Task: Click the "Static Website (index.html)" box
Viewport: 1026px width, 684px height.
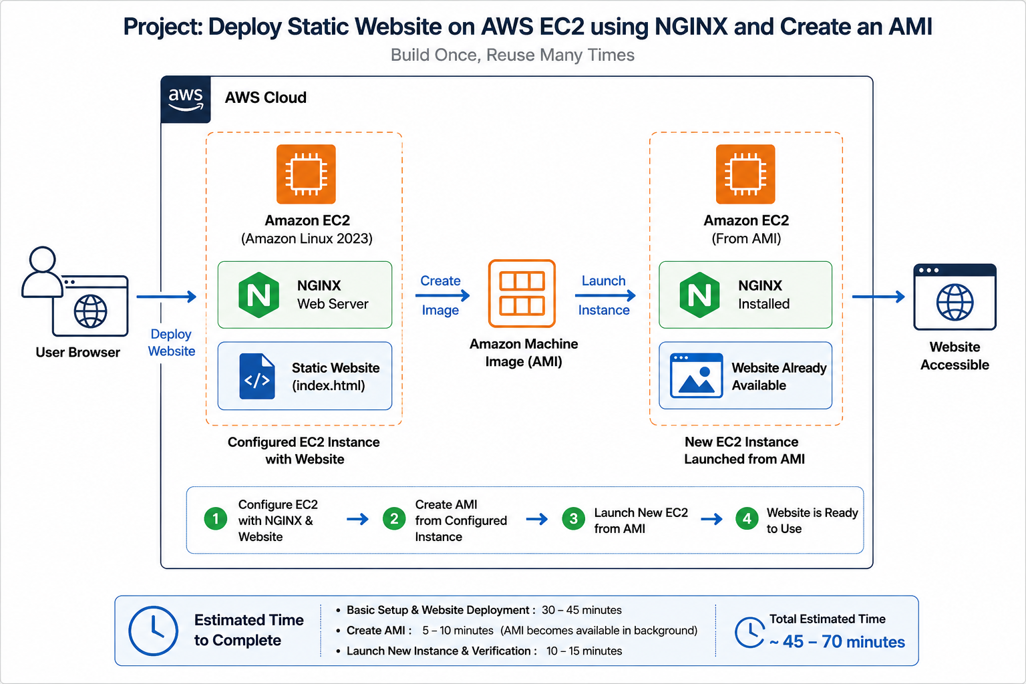Action: pos(305,376)
